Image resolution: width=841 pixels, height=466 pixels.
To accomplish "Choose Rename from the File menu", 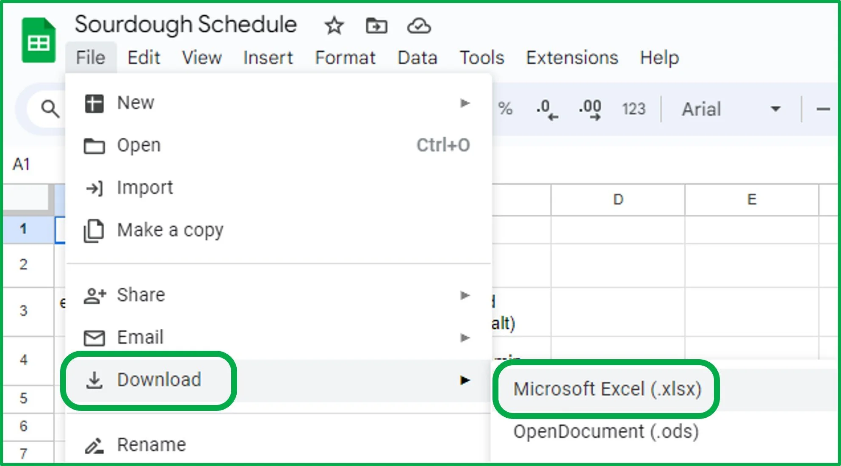I will tap(279, 445).
